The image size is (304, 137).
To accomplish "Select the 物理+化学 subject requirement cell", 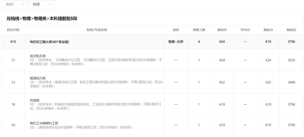I will click(176, 42).
